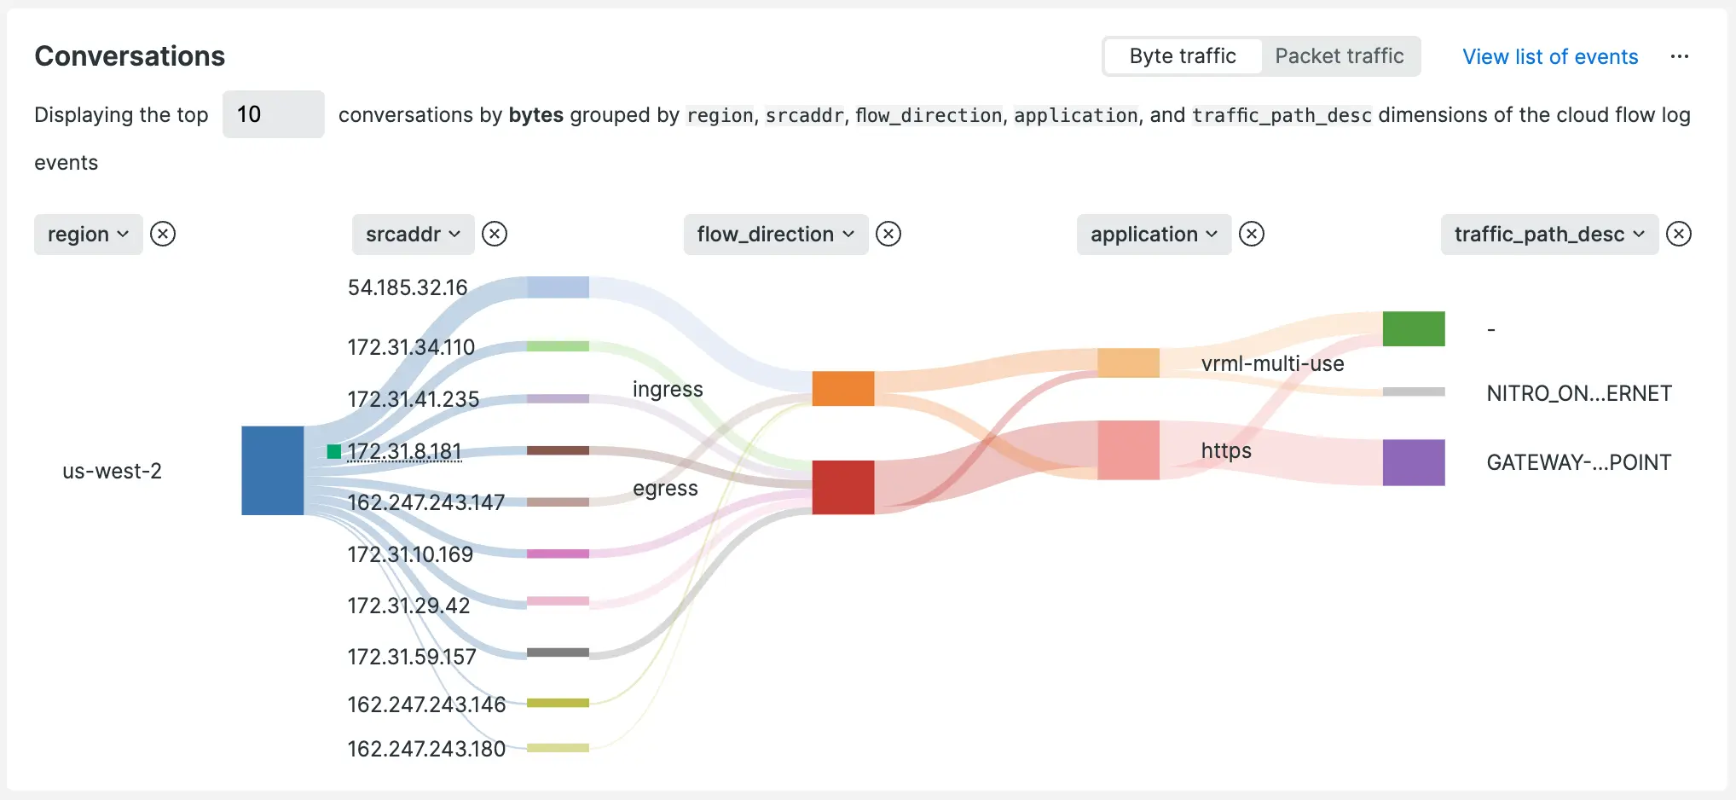Select the Byte traffic option
The width and height of the screenshot is (1736, 800).
1182,56
